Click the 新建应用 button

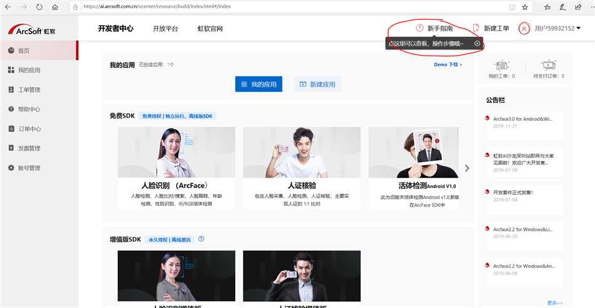(318, 84)
